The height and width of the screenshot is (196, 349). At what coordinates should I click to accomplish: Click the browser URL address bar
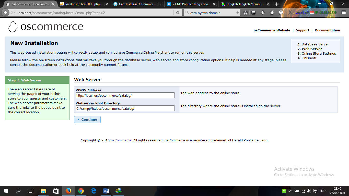[x=96, y=13]
